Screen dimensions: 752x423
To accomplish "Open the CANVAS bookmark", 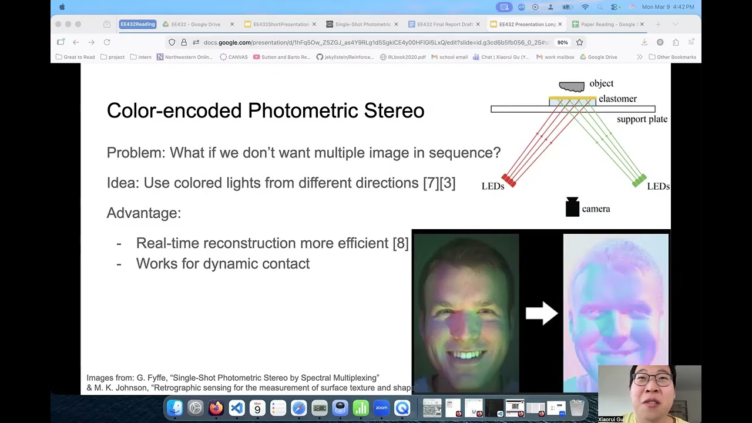I will pyautogui.click(x=234, y=57).
